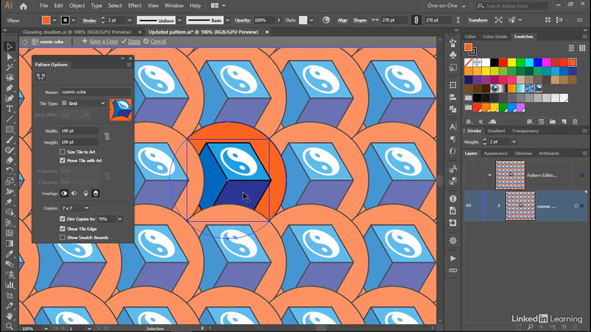591x332 pixels.
Task: Open the stroke weight dropdown in control bar
Action: [x=129, y=20]
